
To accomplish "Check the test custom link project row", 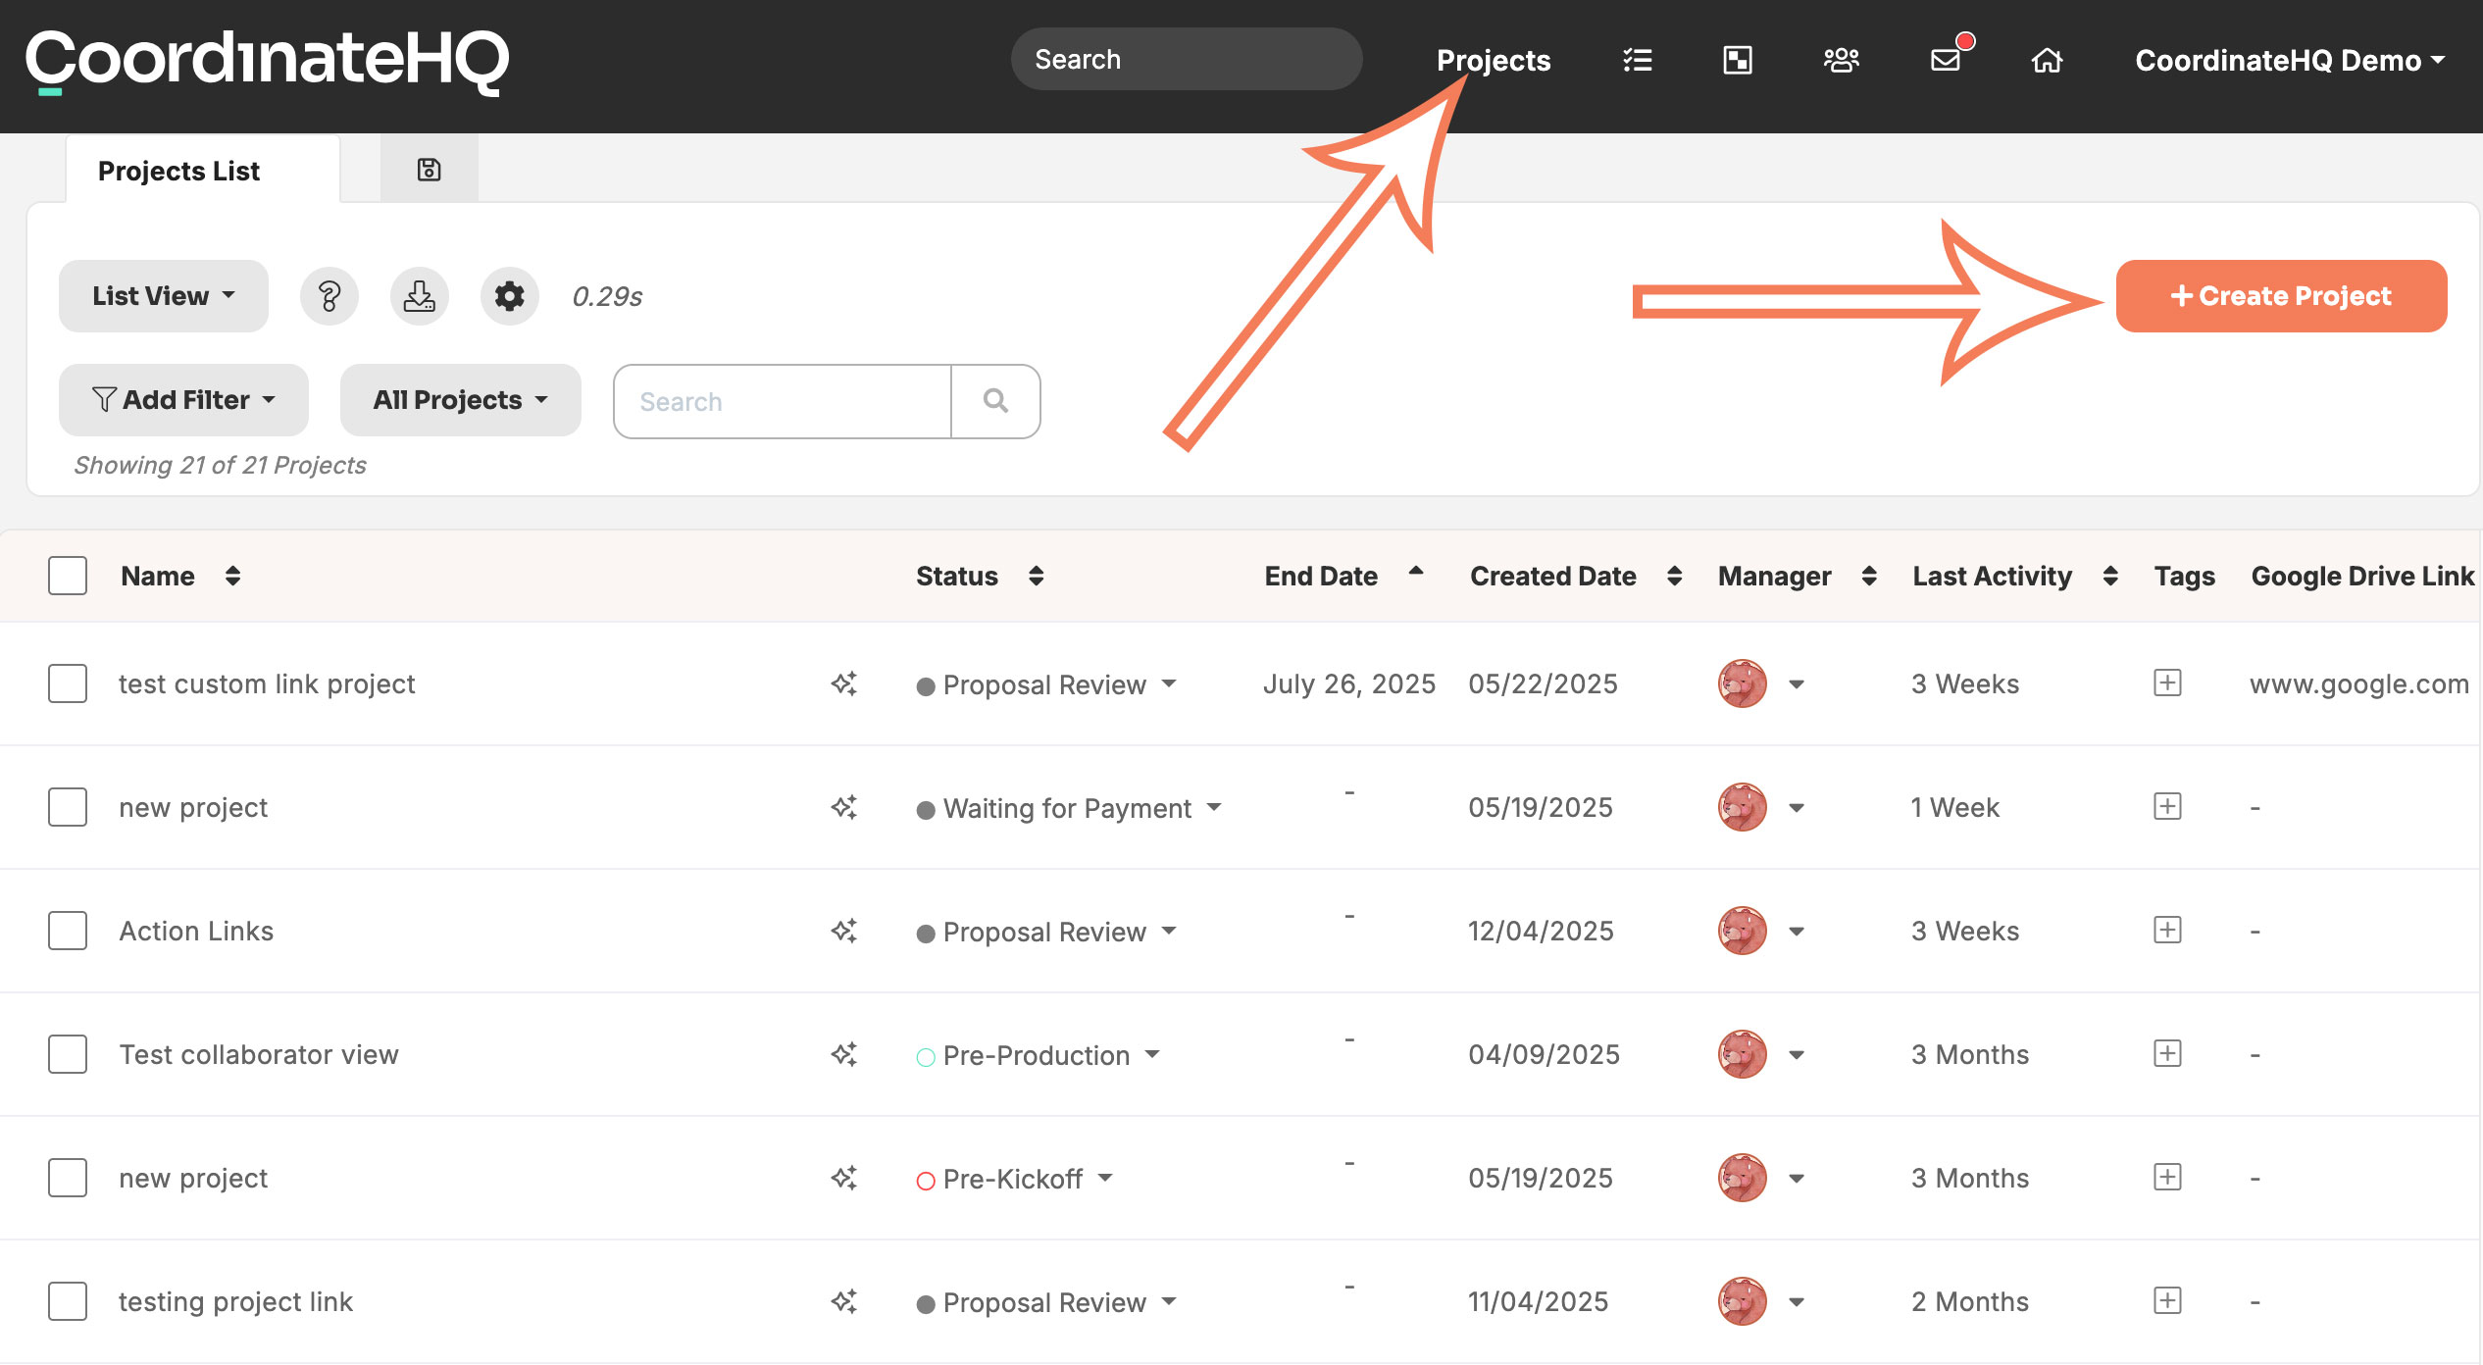I will [68, 683].
